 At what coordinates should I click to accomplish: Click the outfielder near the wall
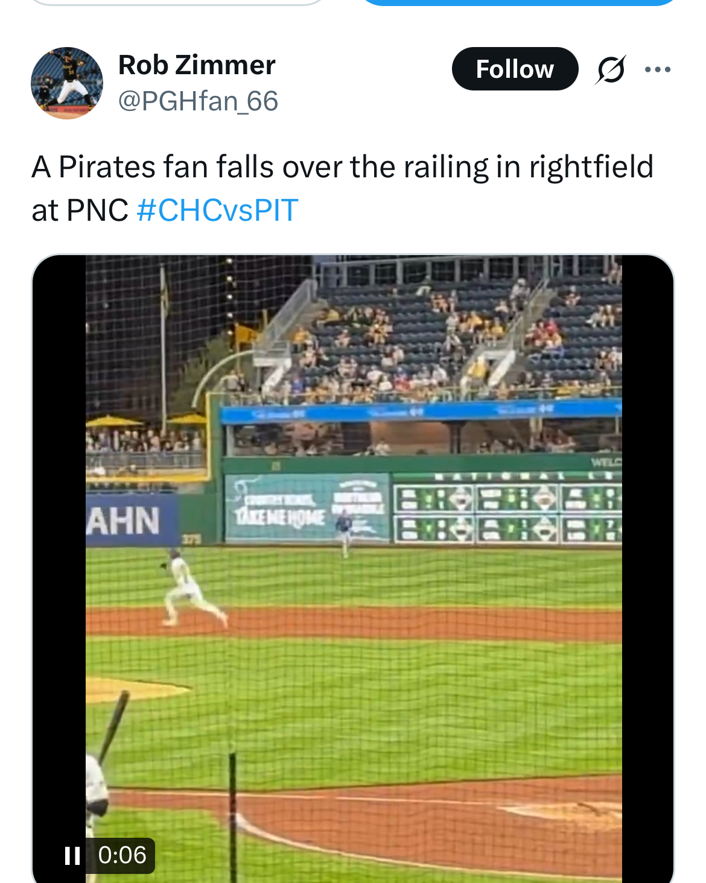pos(345,531)
